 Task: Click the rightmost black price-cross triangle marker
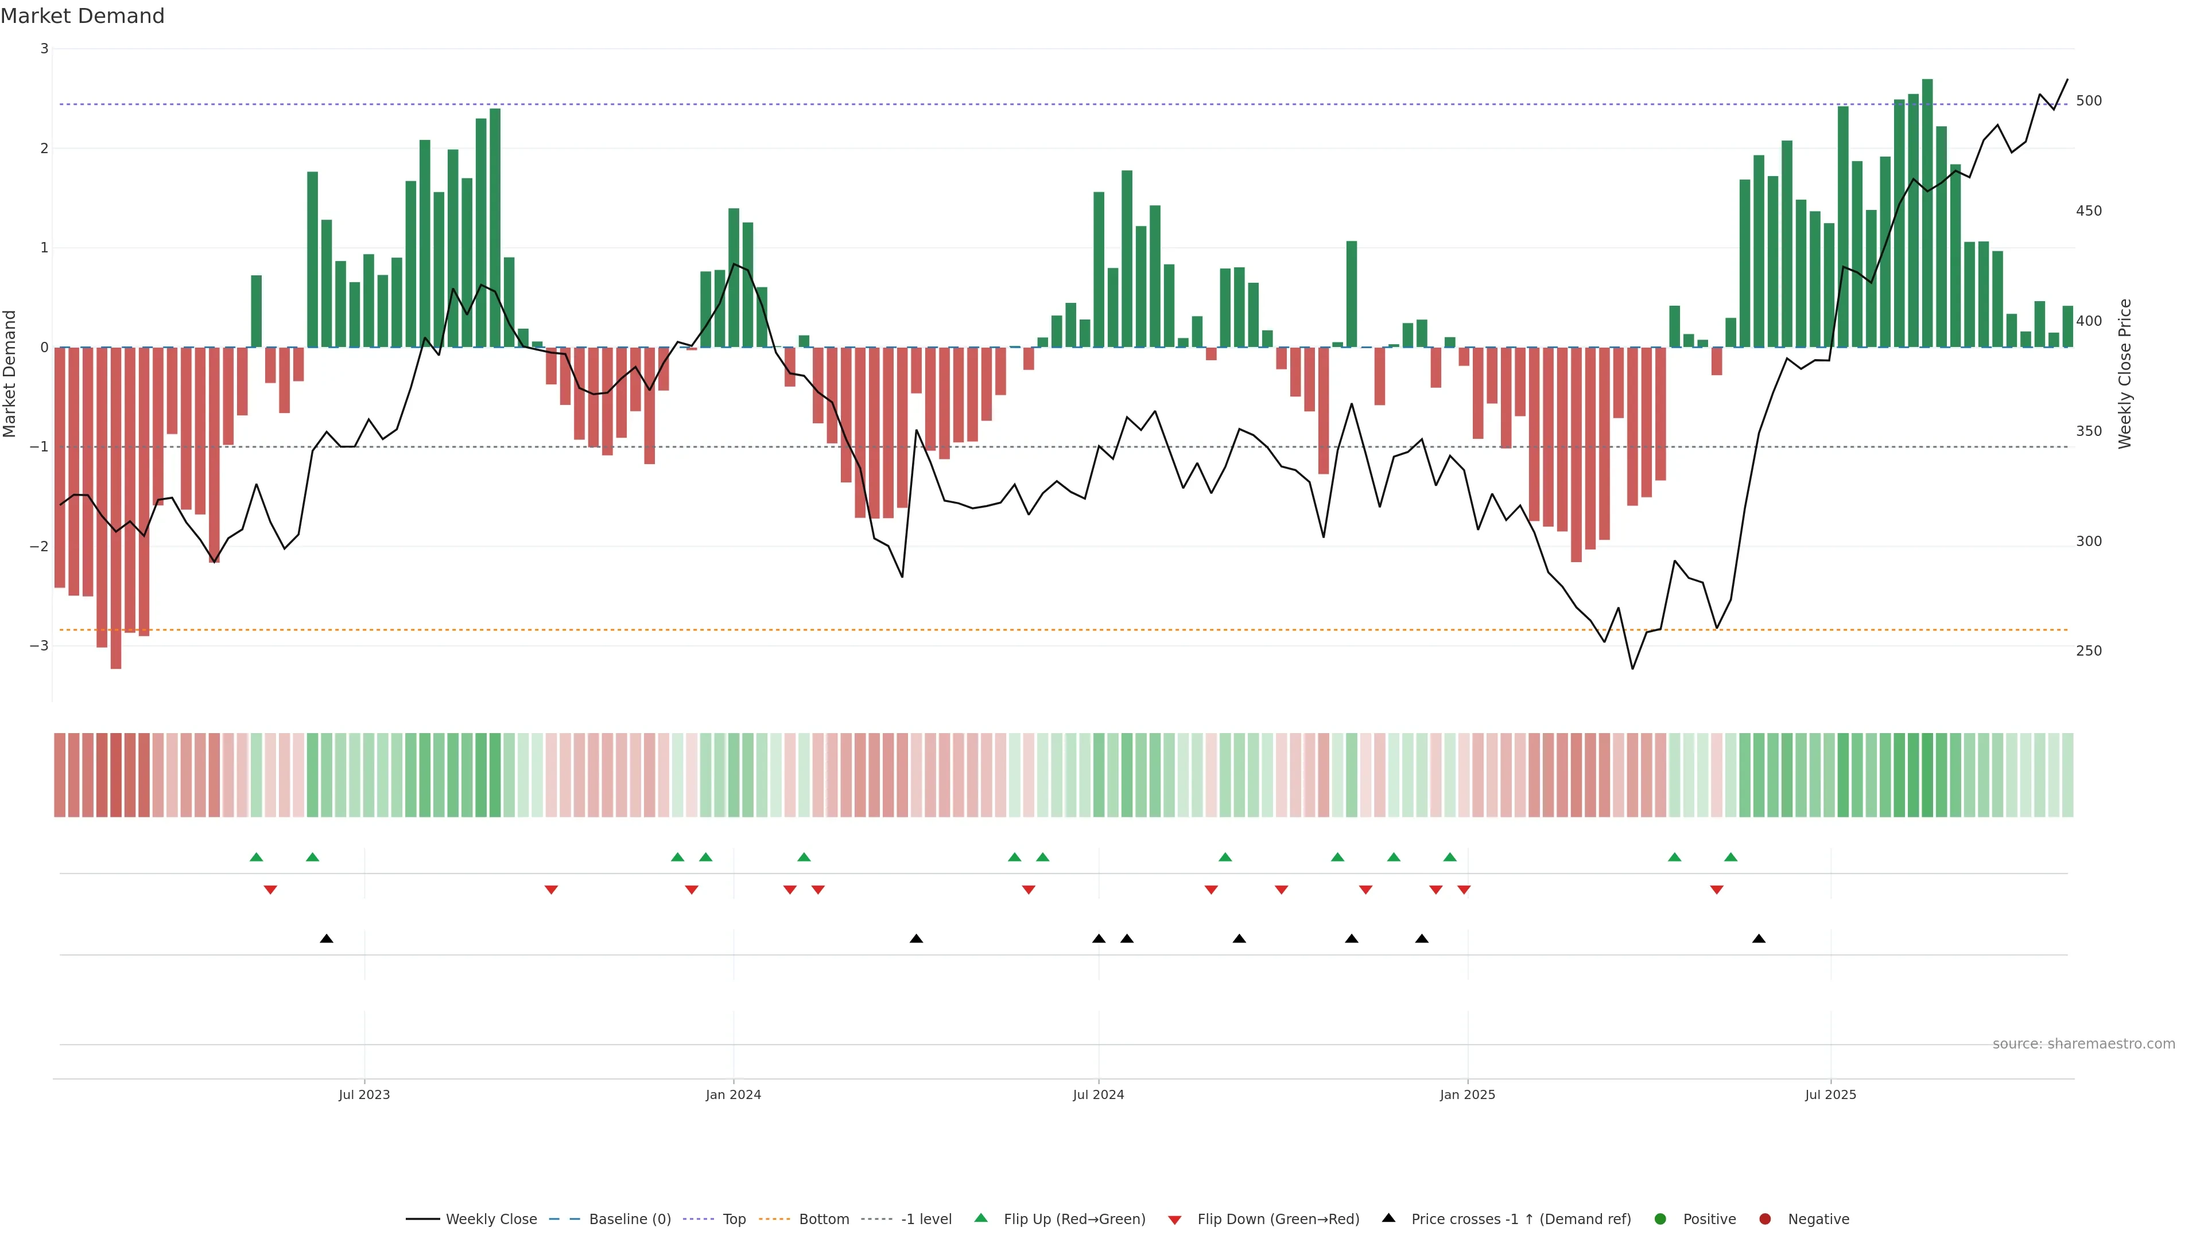[x=1758, y=939]
